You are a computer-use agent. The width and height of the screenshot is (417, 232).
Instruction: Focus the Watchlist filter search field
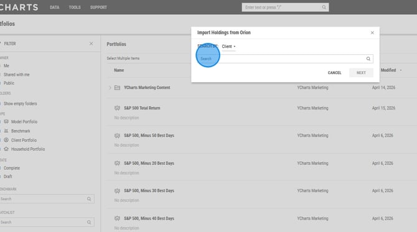click(47, 222)
